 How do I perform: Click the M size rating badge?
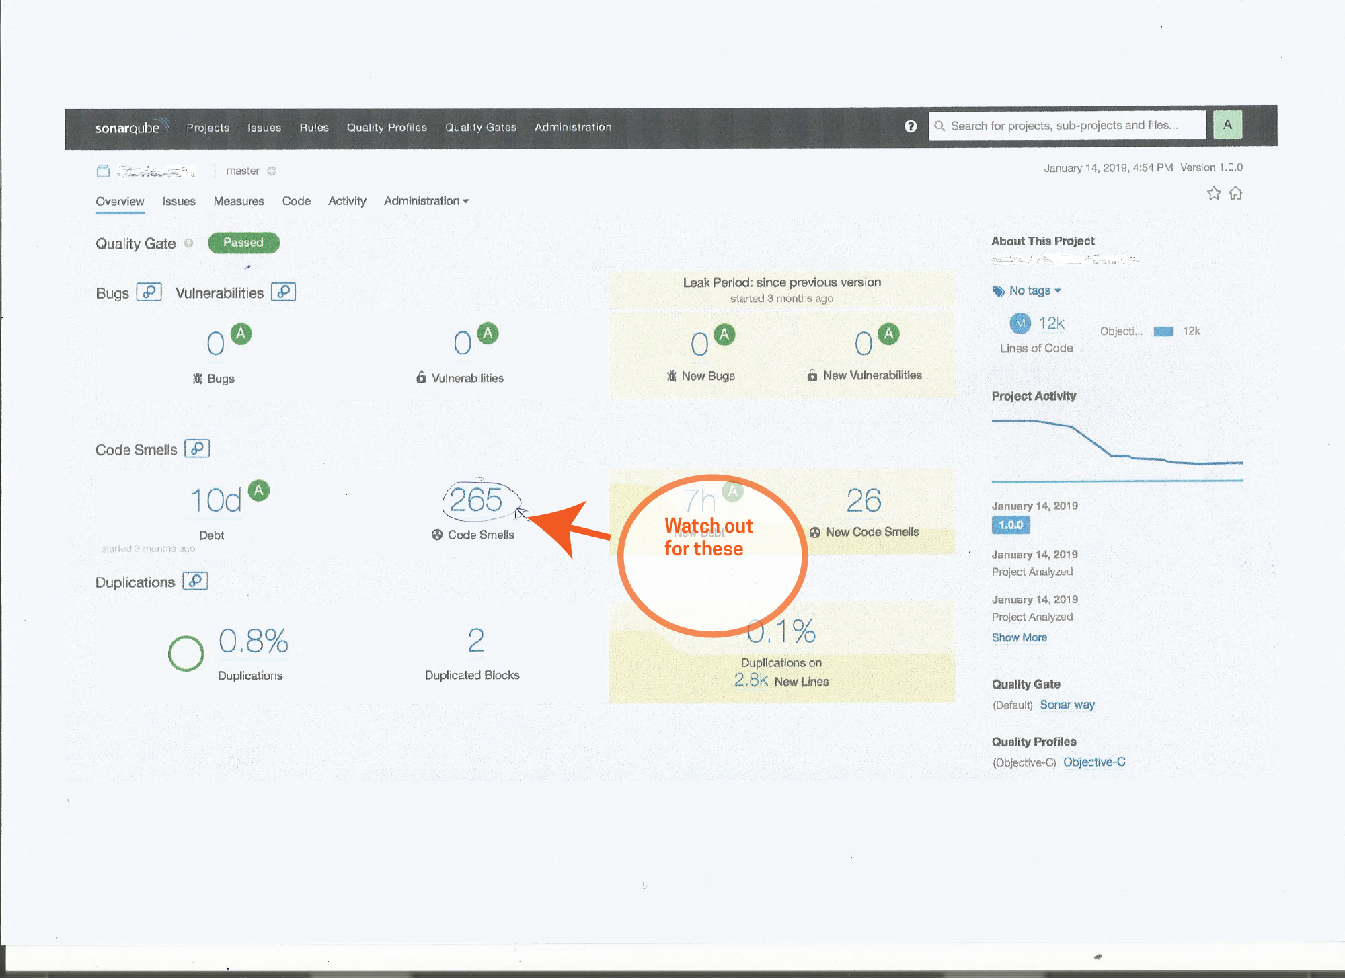[1020, 323]
